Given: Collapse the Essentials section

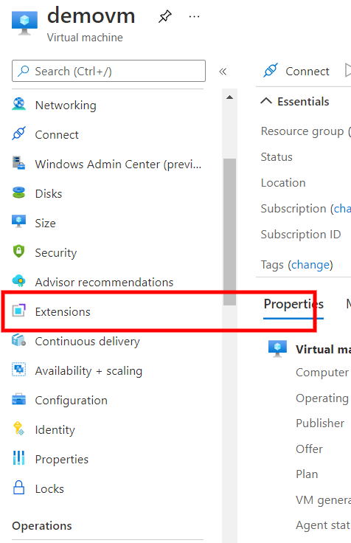Looking at the screenshot, I should point(266,101).
